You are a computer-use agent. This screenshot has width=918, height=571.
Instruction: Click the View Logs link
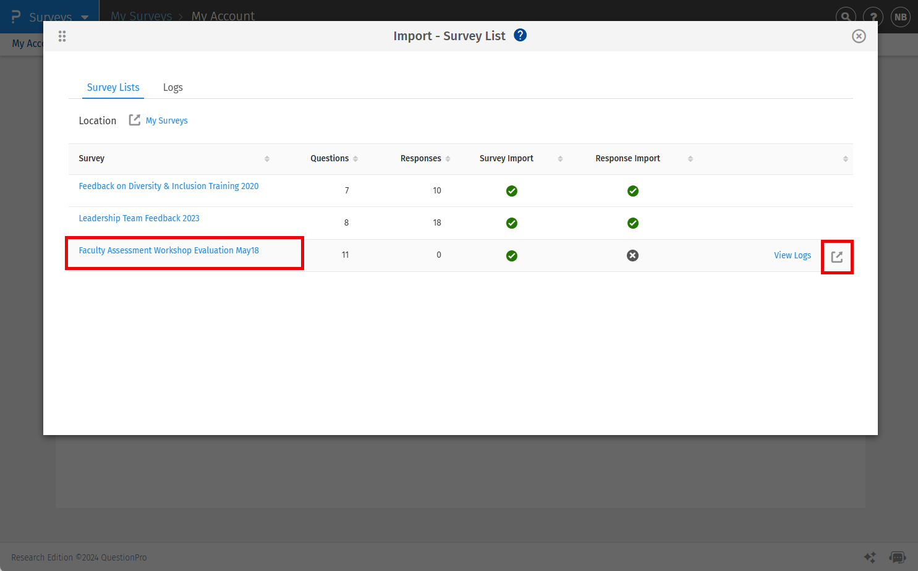[x=792, y=255]
